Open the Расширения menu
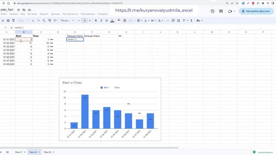276x155 pixels. pos(88,14)
